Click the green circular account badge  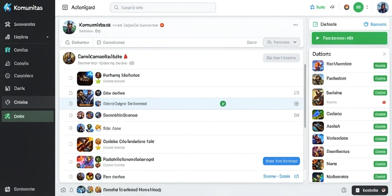tap(358, 7)
